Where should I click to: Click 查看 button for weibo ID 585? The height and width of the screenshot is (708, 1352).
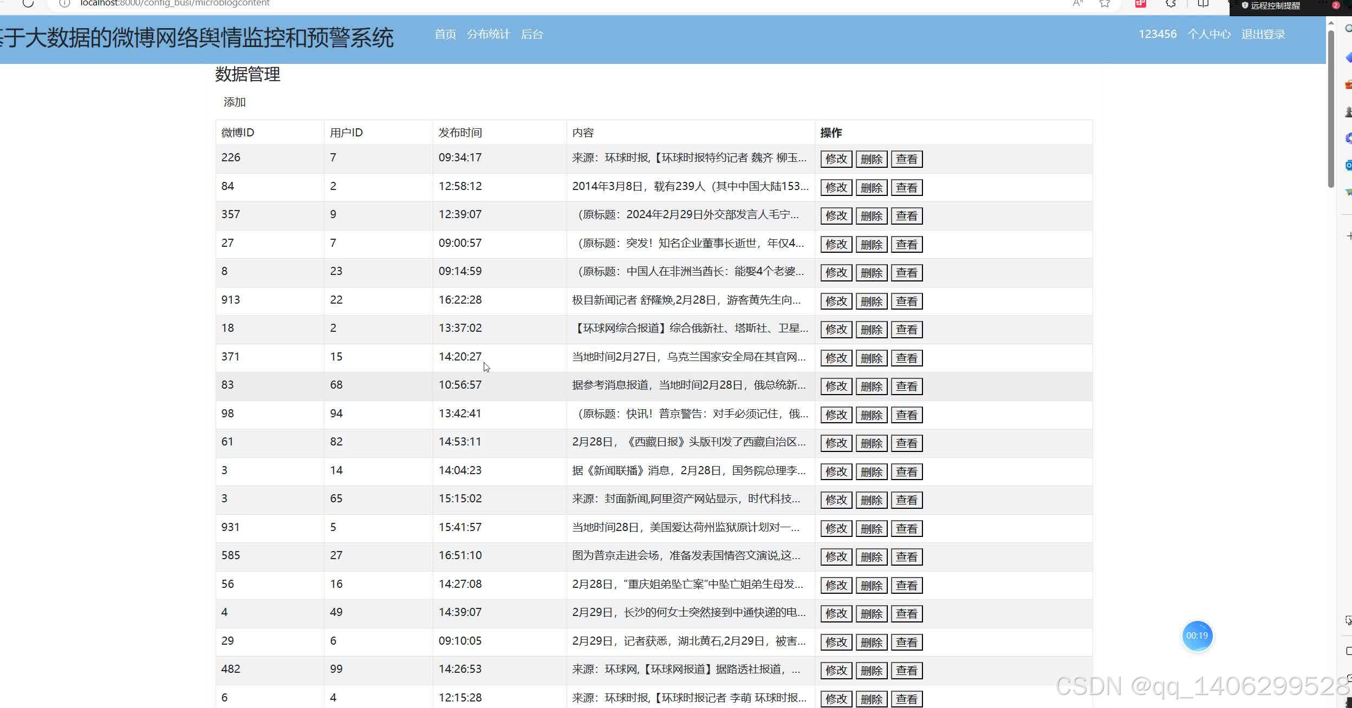tap(906, 557)
